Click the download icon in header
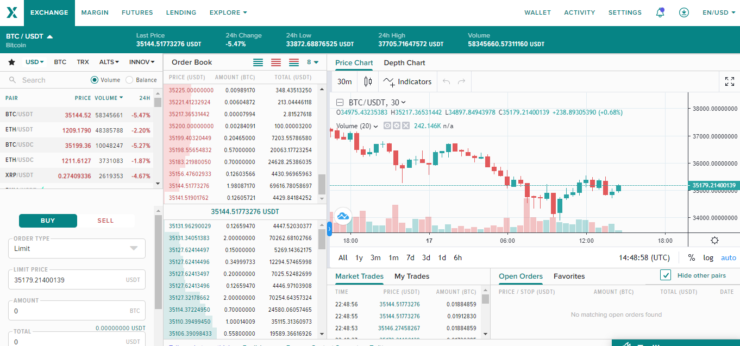 pyautogui.click(x=683, y=12)
